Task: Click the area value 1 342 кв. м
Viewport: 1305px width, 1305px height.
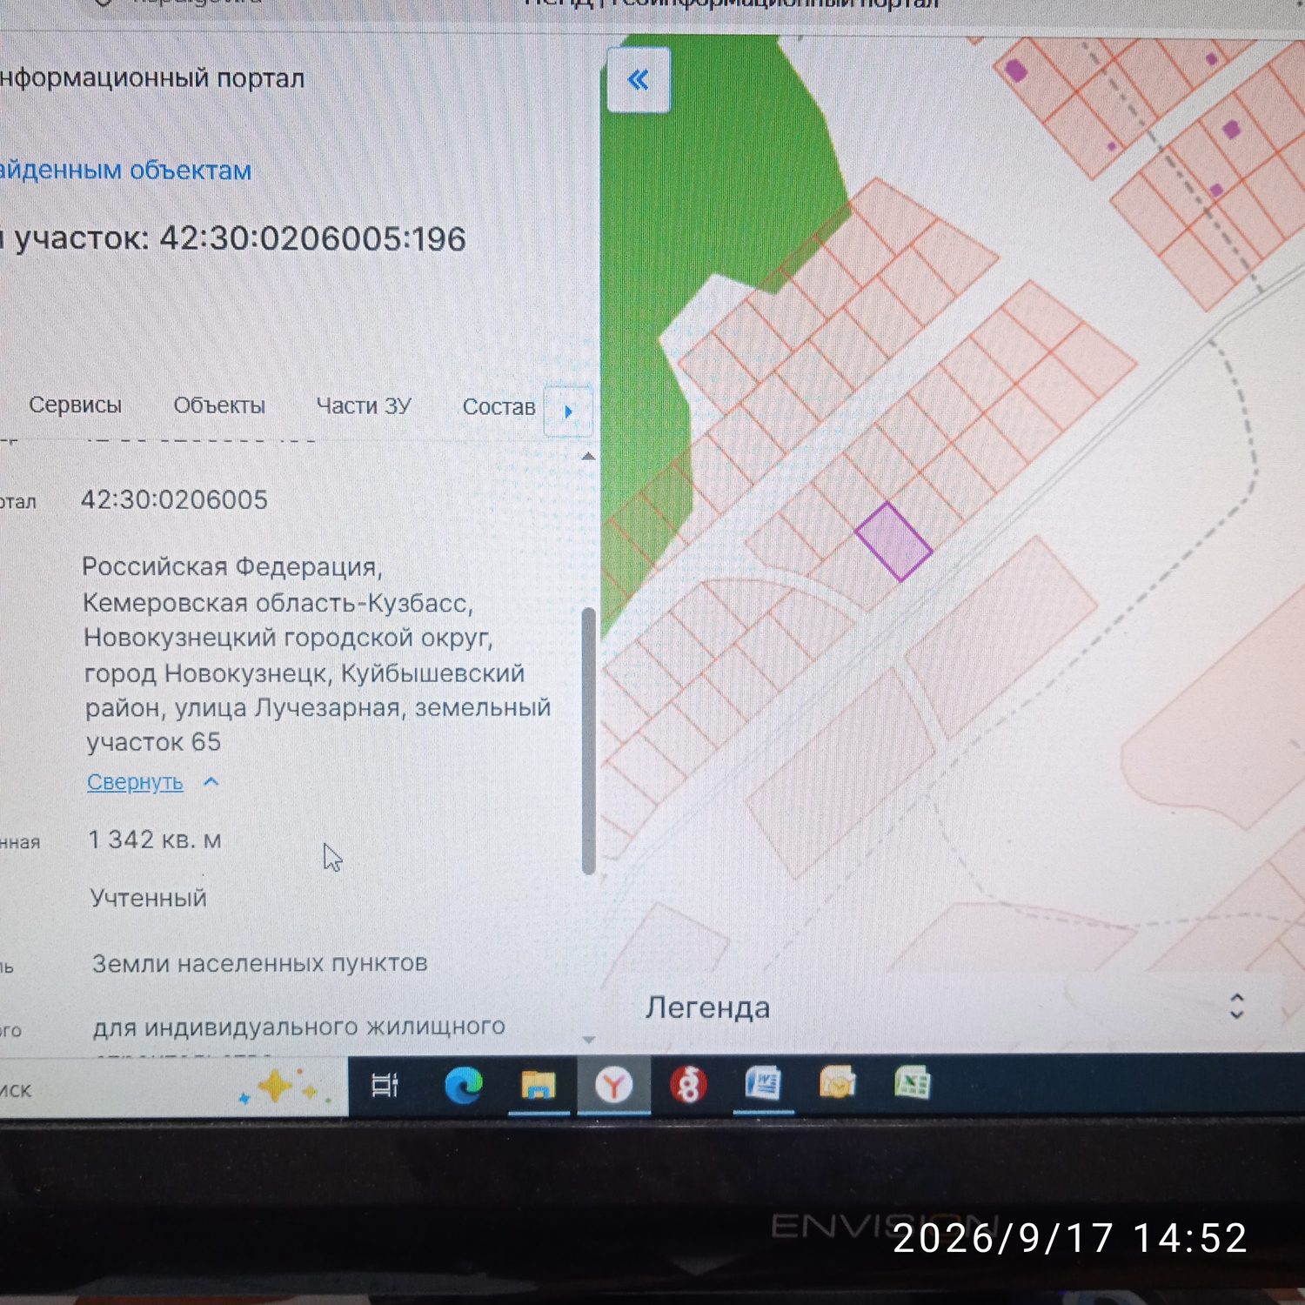Action: tap(155, 840)
